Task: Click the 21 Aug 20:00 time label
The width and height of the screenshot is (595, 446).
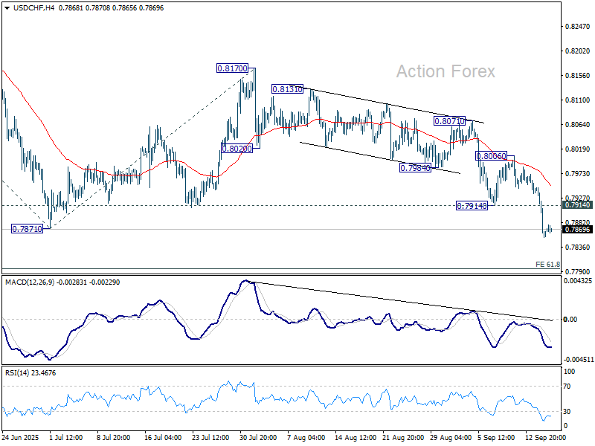Action: pos(402,437)
